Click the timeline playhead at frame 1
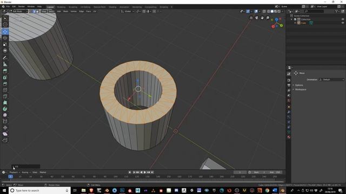 pyautogui.click(x=10, y=177)
